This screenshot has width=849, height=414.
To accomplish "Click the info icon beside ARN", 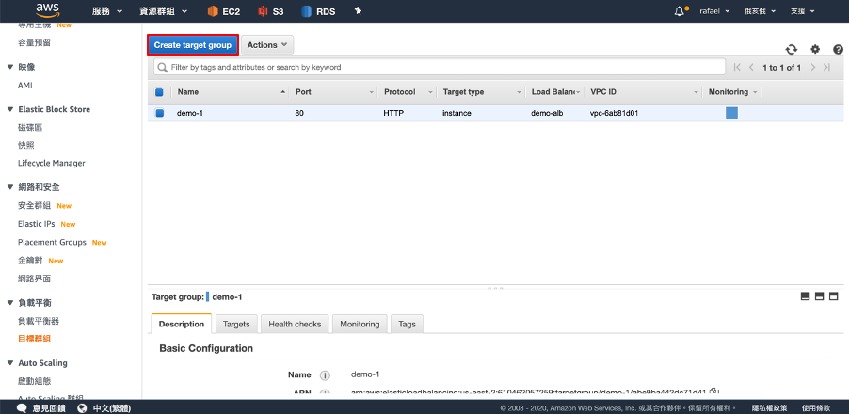I will (325, 393).
